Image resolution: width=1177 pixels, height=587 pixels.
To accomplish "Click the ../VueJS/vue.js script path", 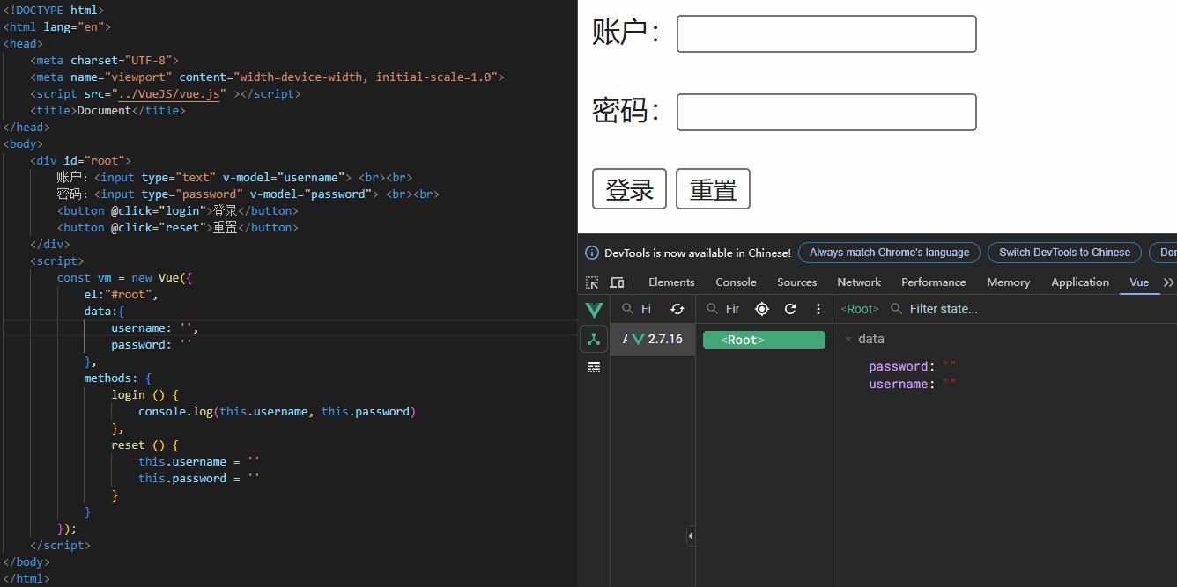I will point(169,93).
